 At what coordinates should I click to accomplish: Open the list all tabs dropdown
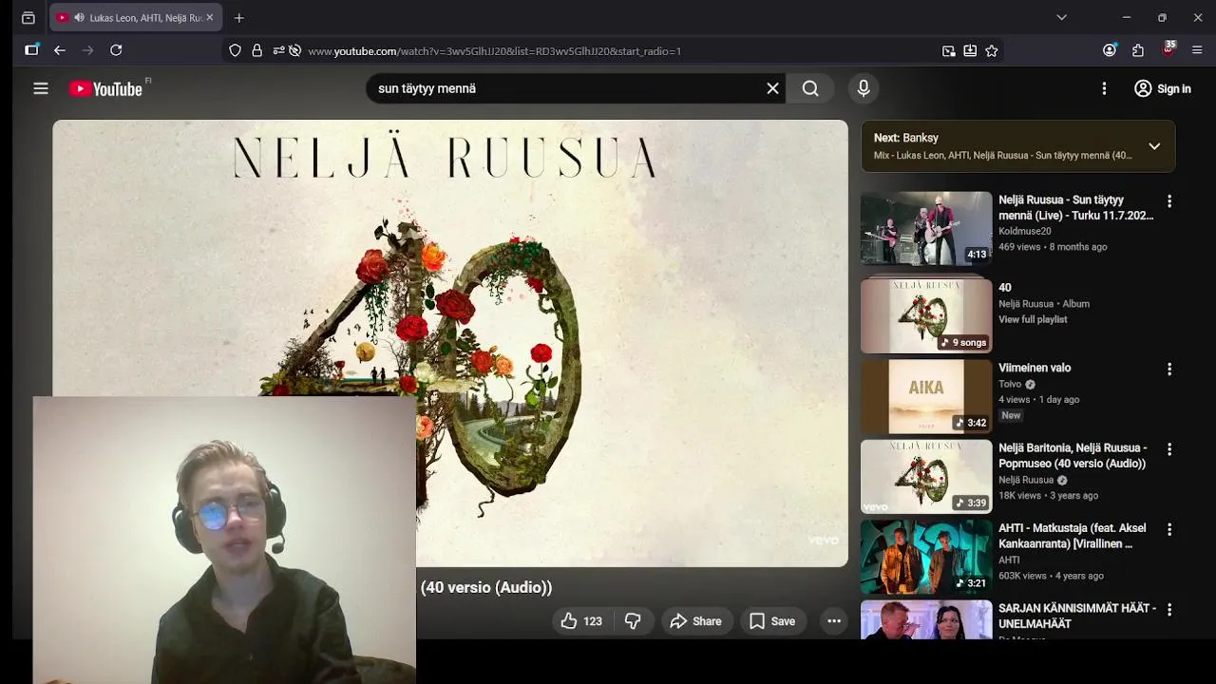tap(1061, 17)
